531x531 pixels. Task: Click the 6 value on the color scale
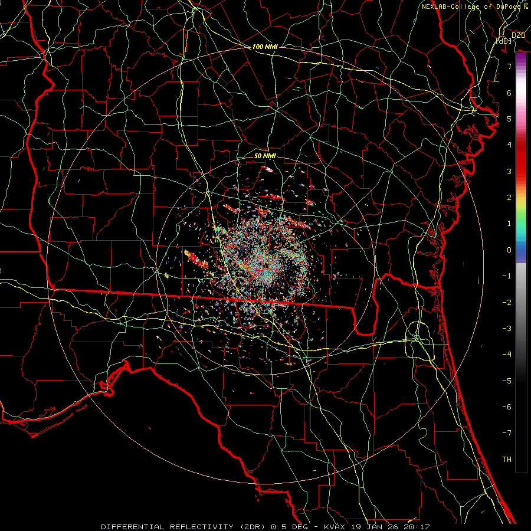point(509,93)
